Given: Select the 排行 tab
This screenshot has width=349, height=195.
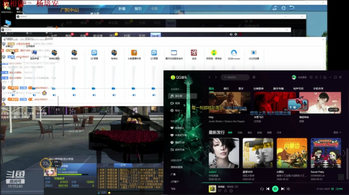Looking at the screenshot, I should point(226,88).
